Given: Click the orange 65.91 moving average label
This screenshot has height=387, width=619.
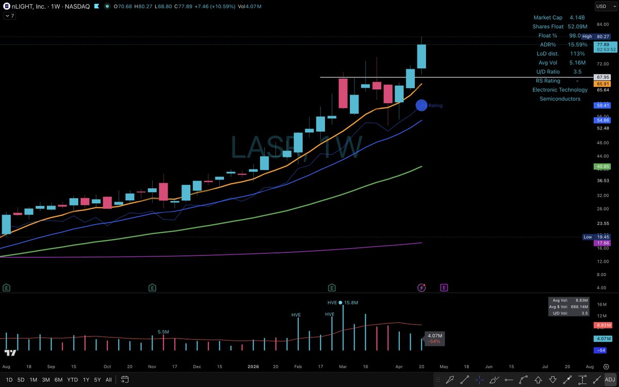Looking at the screenshot, I should 603,84.
